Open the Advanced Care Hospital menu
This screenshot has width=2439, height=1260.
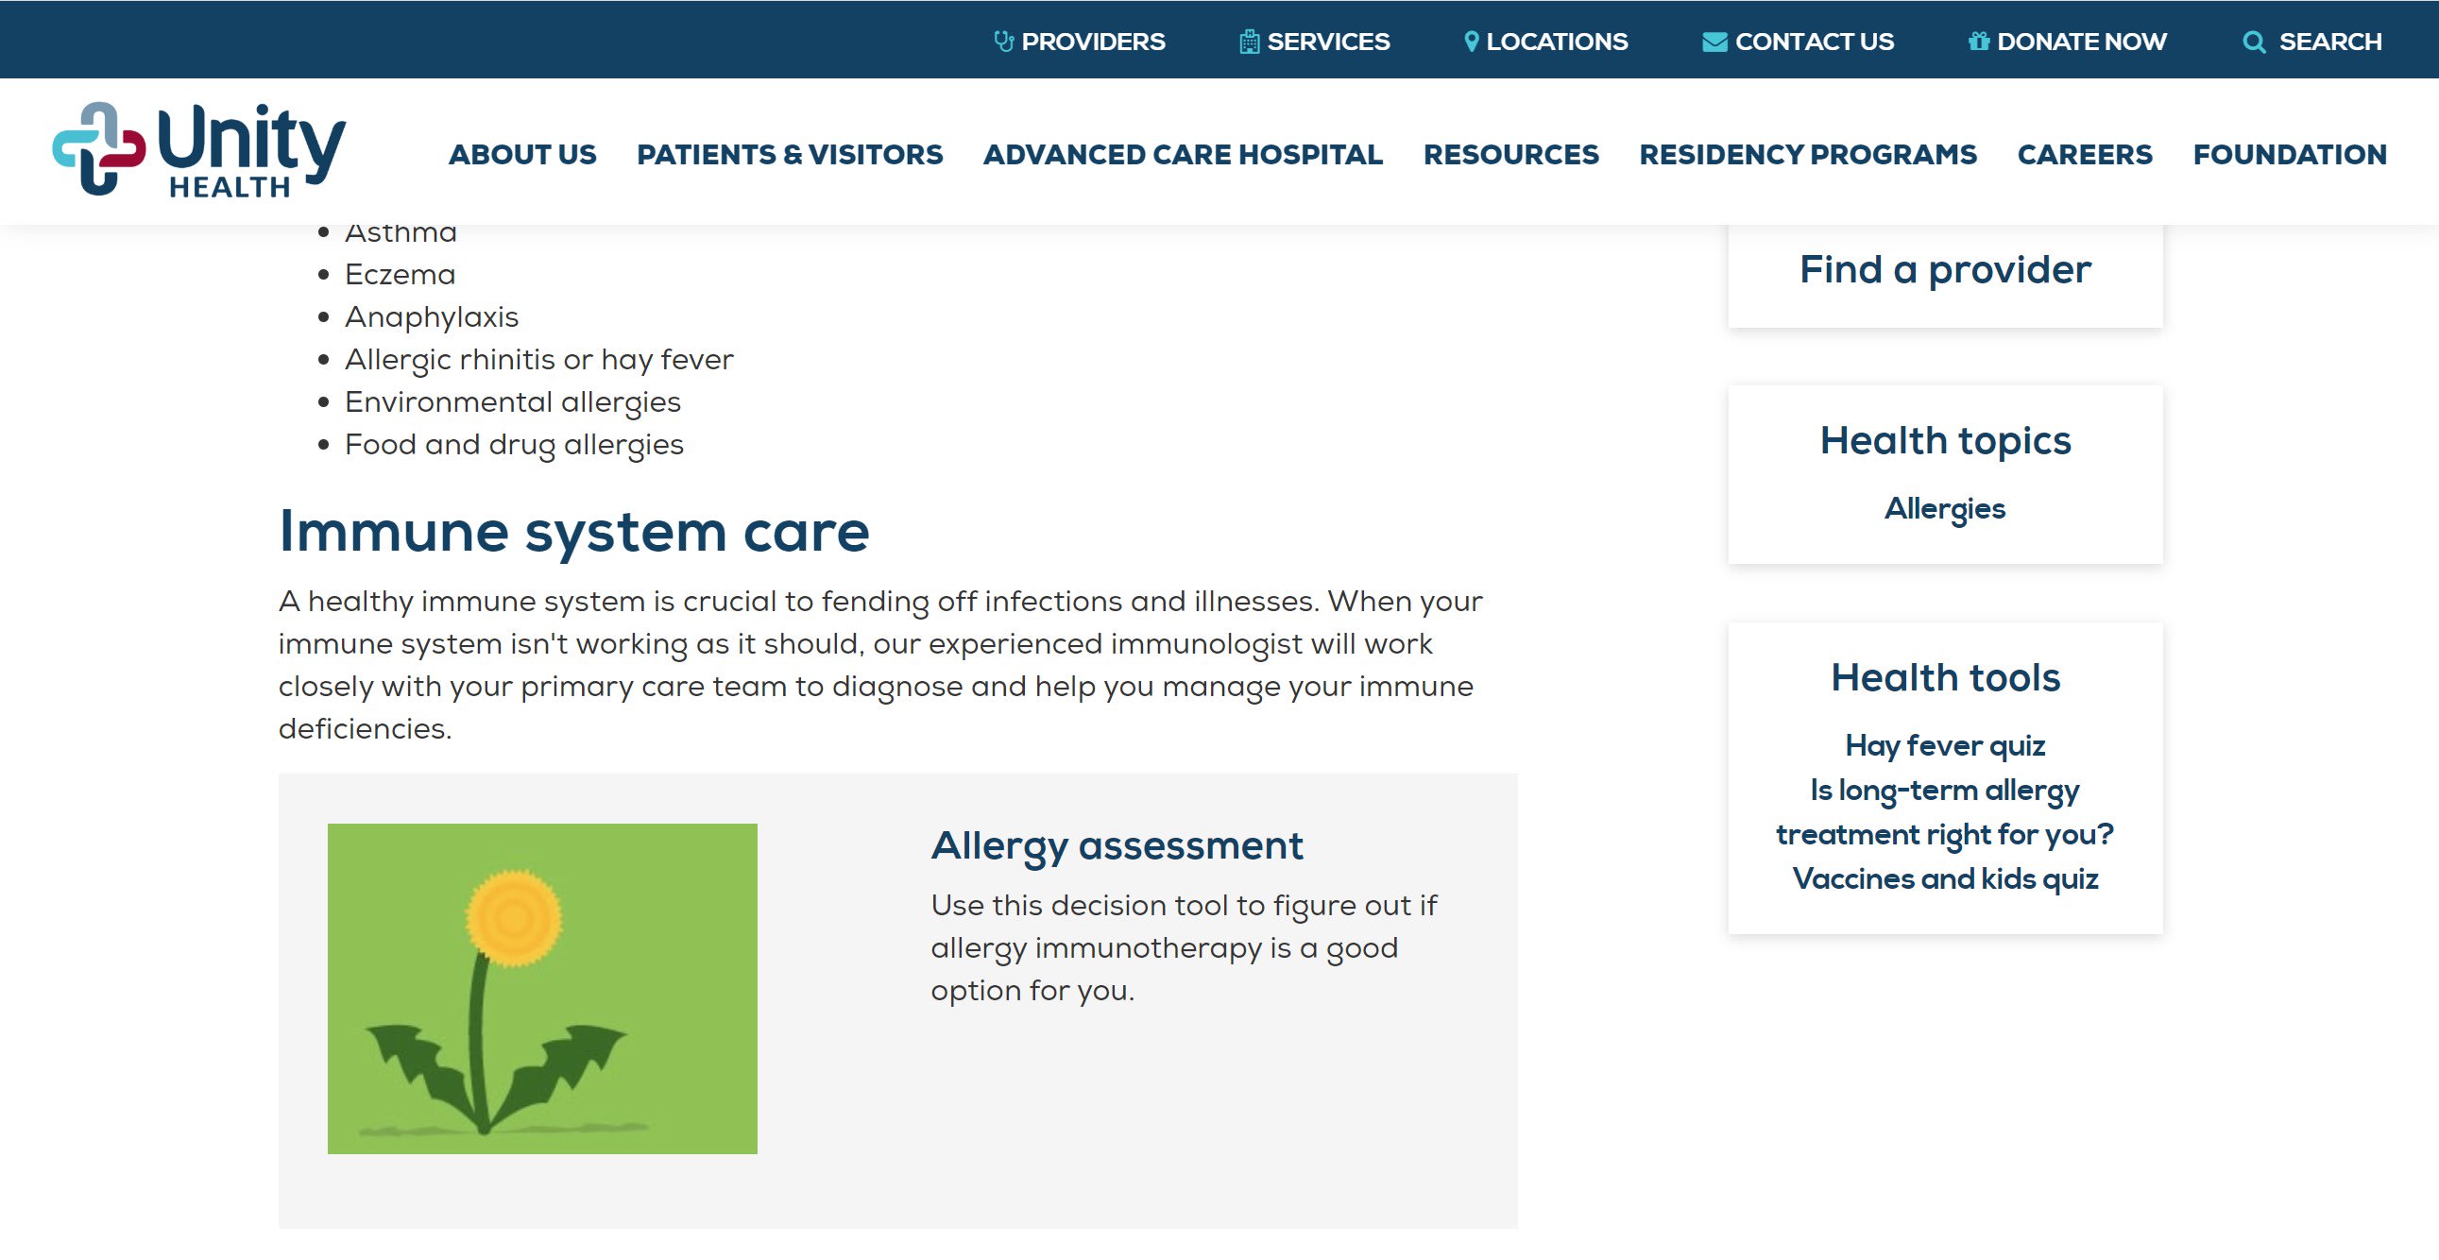pos(1183,154)
